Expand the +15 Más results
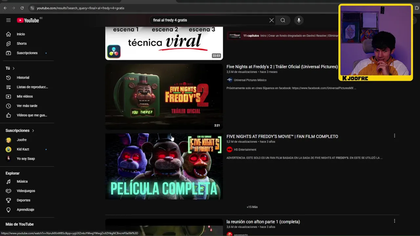This screenshot has height=236, width=420. pos(252,207)
